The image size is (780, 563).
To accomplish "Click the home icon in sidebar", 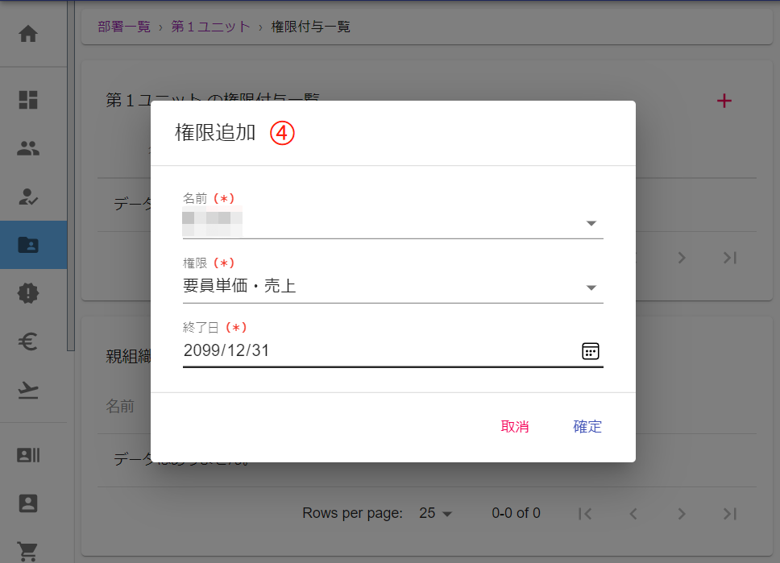I will tap(28, 35).
